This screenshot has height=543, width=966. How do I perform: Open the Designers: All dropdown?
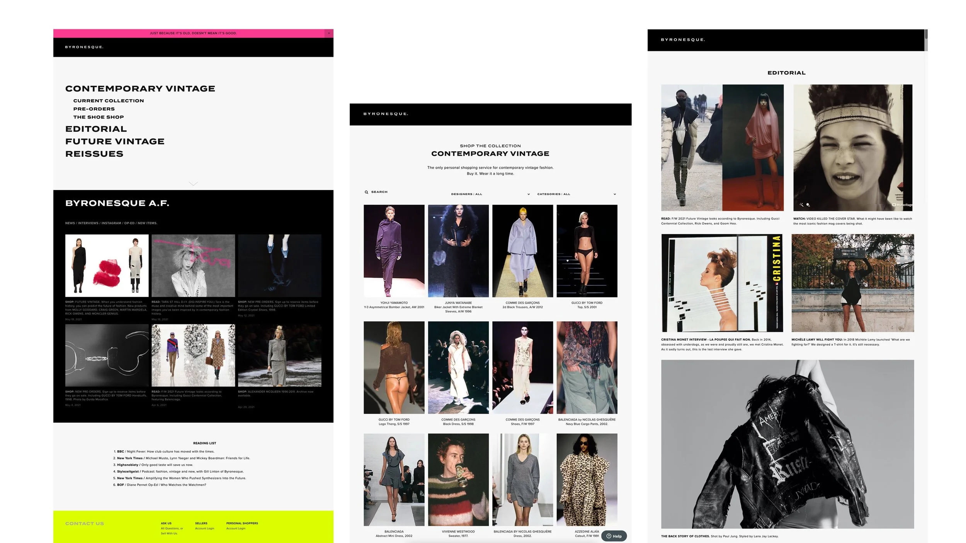pos(490,194)
